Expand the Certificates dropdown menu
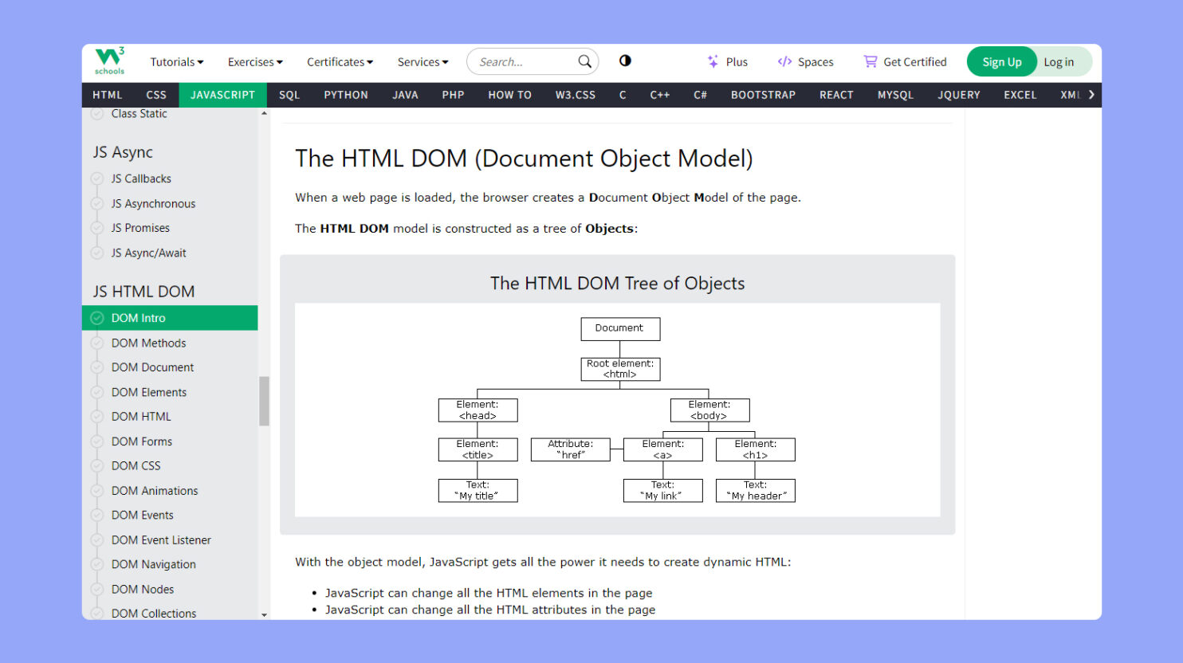1183x663 pixels. [x=340, y=62]
